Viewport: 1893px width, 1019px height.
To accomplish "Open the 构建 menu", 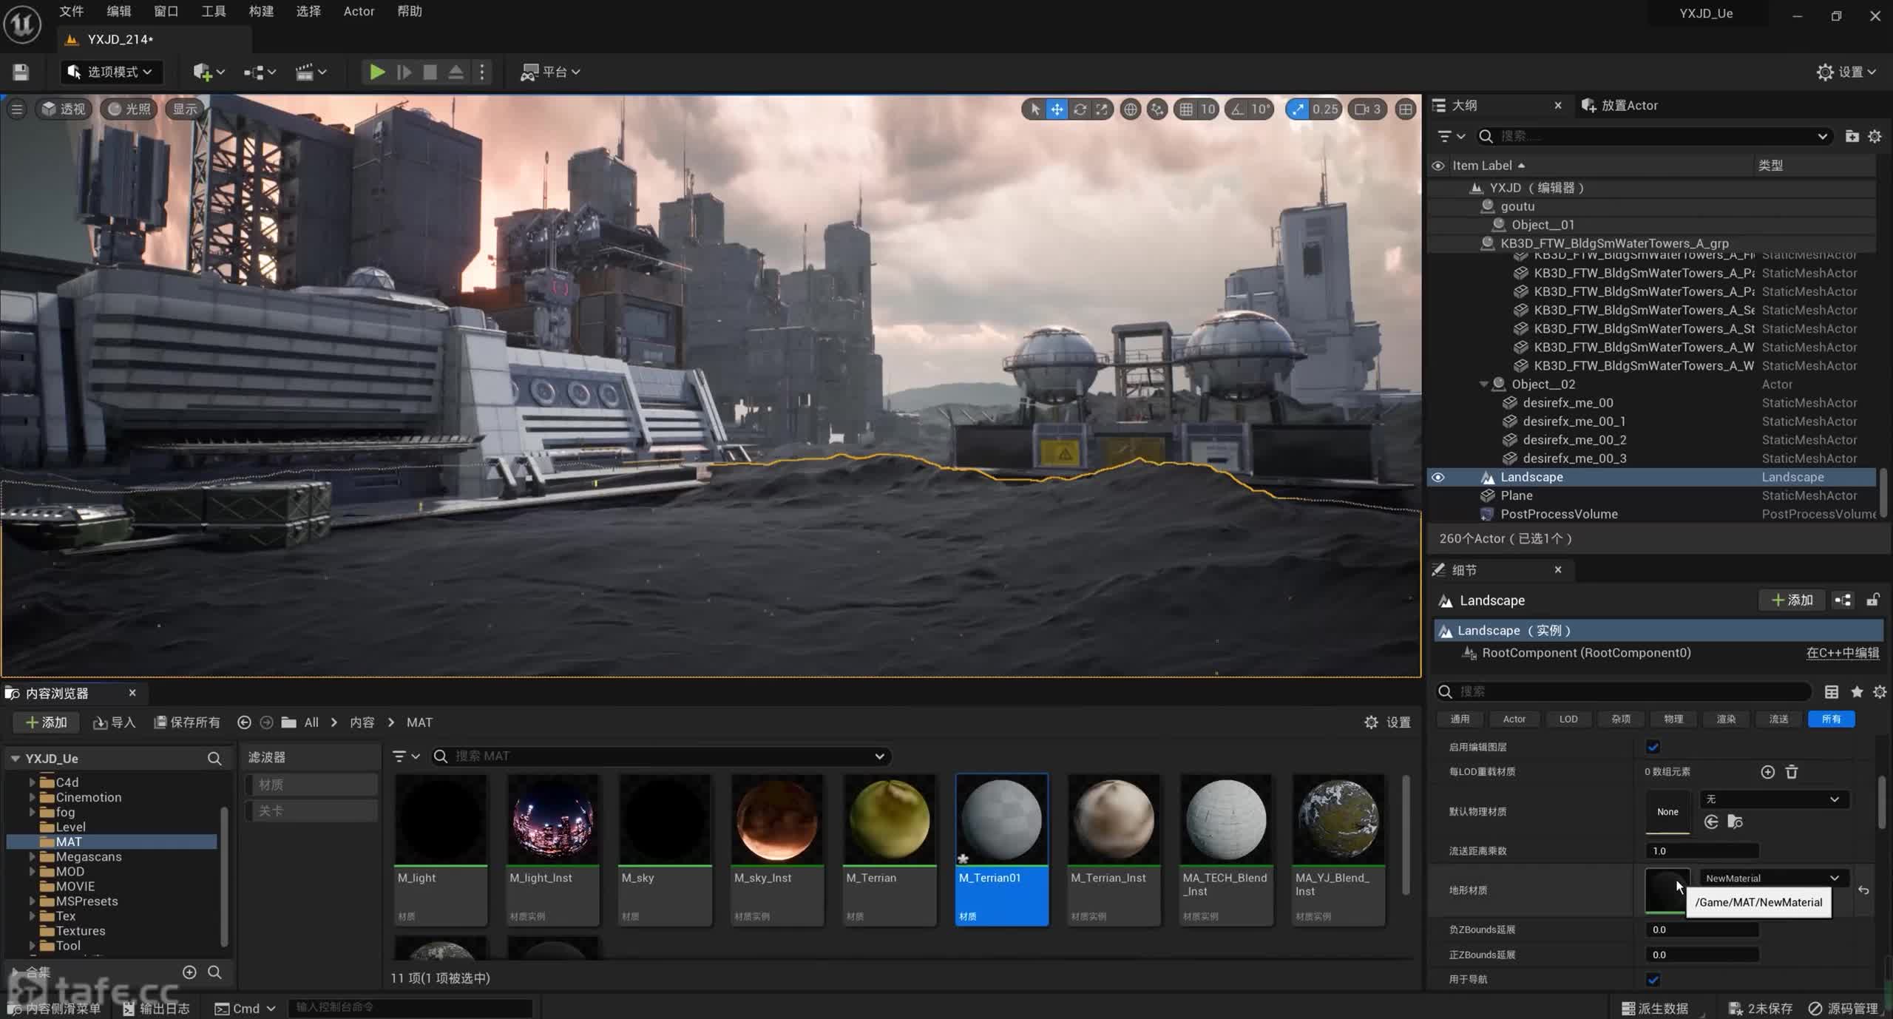I will point(261,11).
